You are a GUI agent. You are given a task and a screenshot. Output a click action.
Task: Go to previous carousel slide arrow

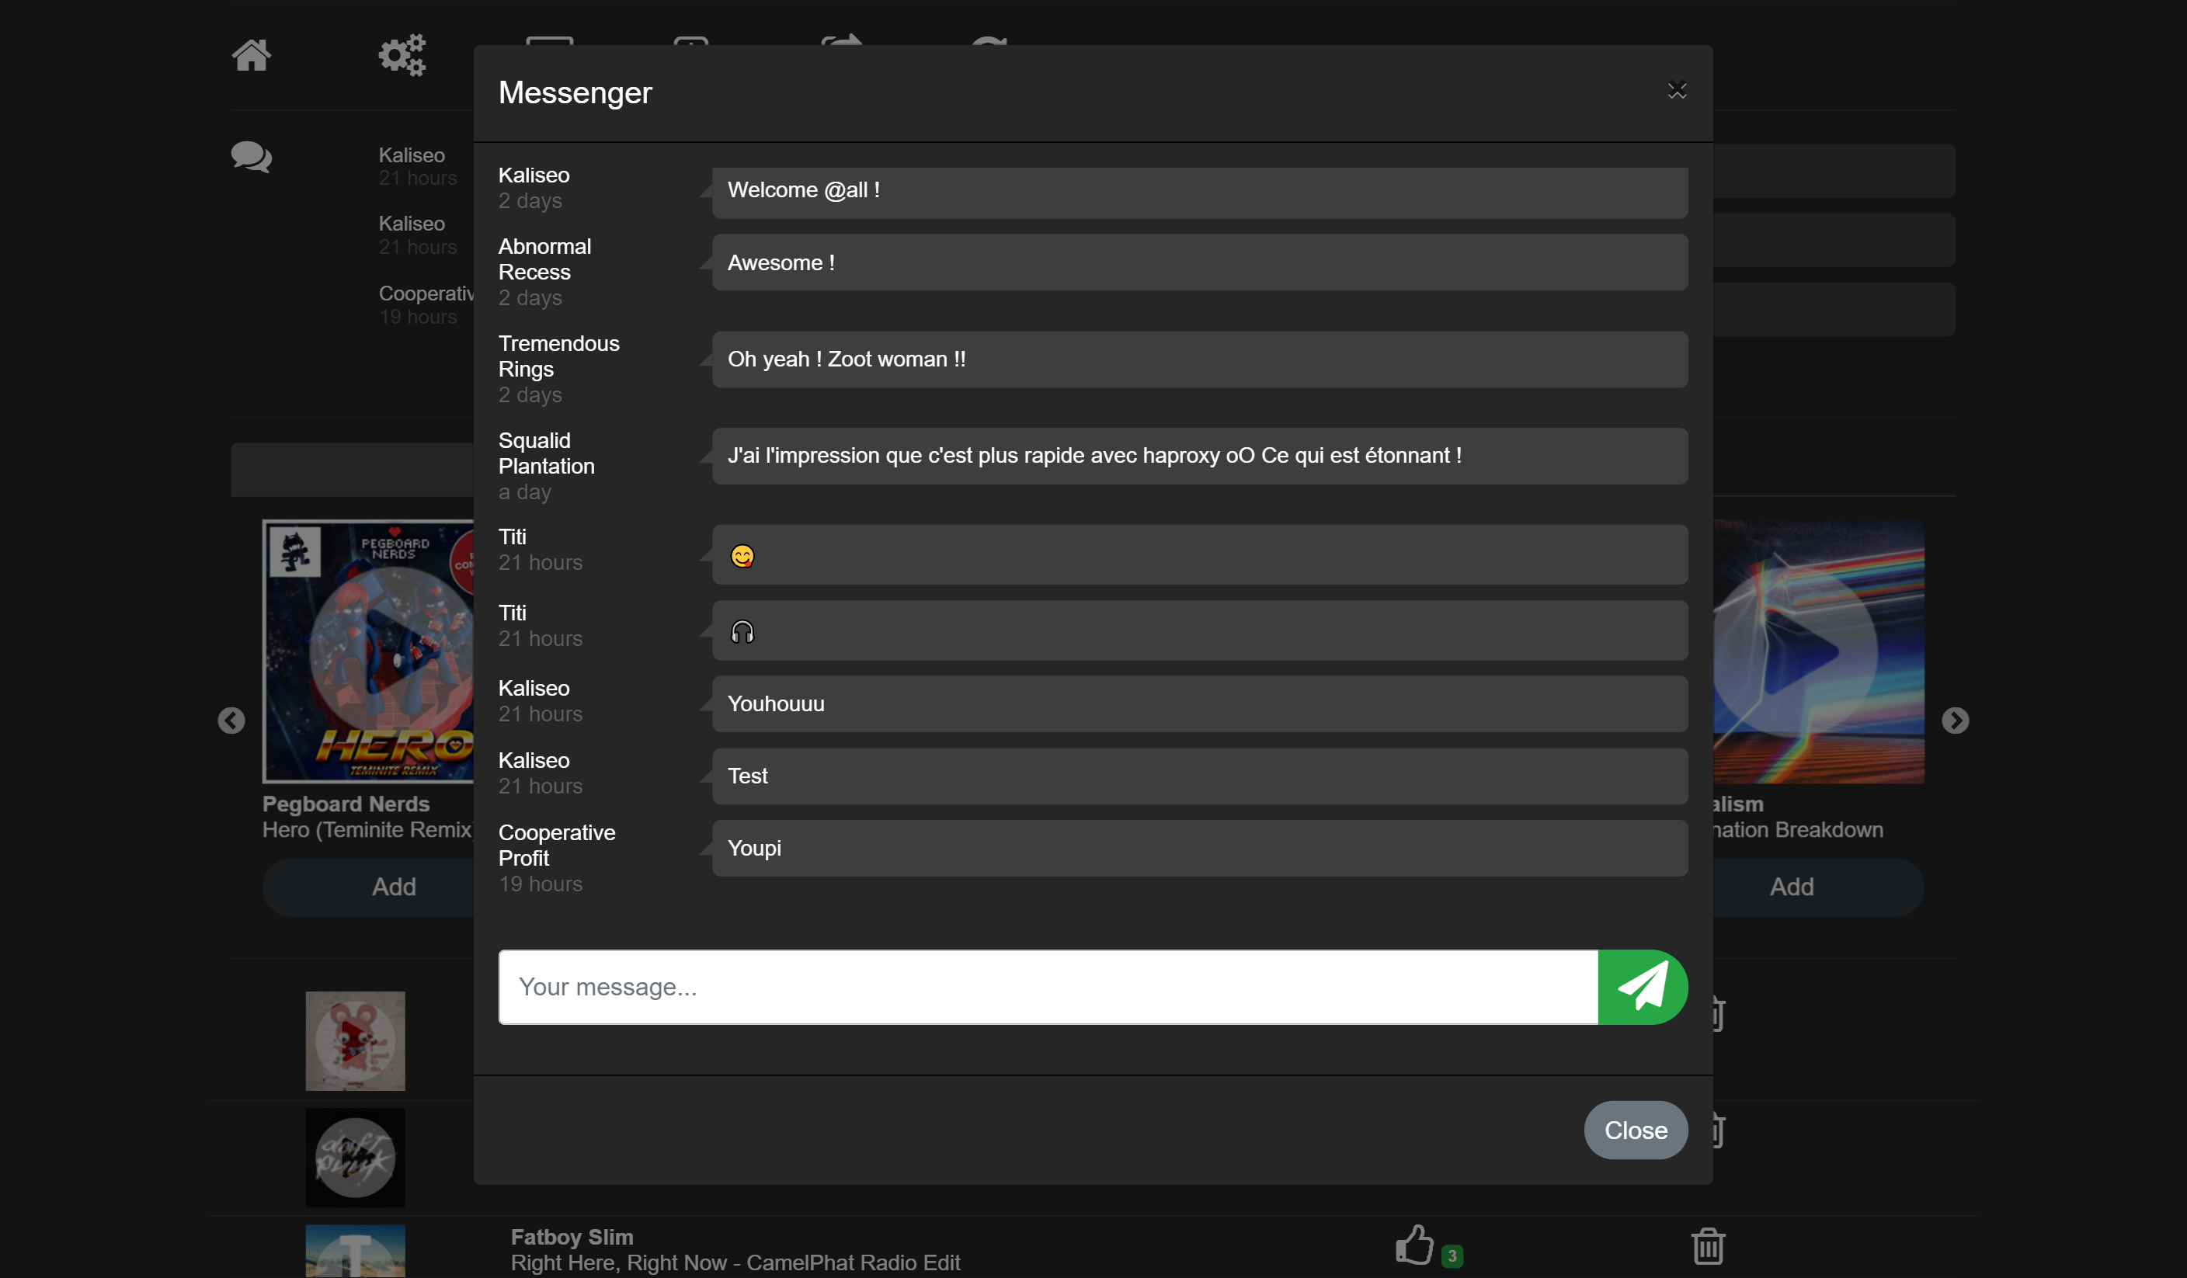[x=231, y=720]
